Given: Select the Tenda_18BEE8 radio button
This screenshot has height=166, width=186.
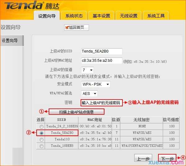Looking at the screenshot, I should pyautogui.click(x=42, y=146).
